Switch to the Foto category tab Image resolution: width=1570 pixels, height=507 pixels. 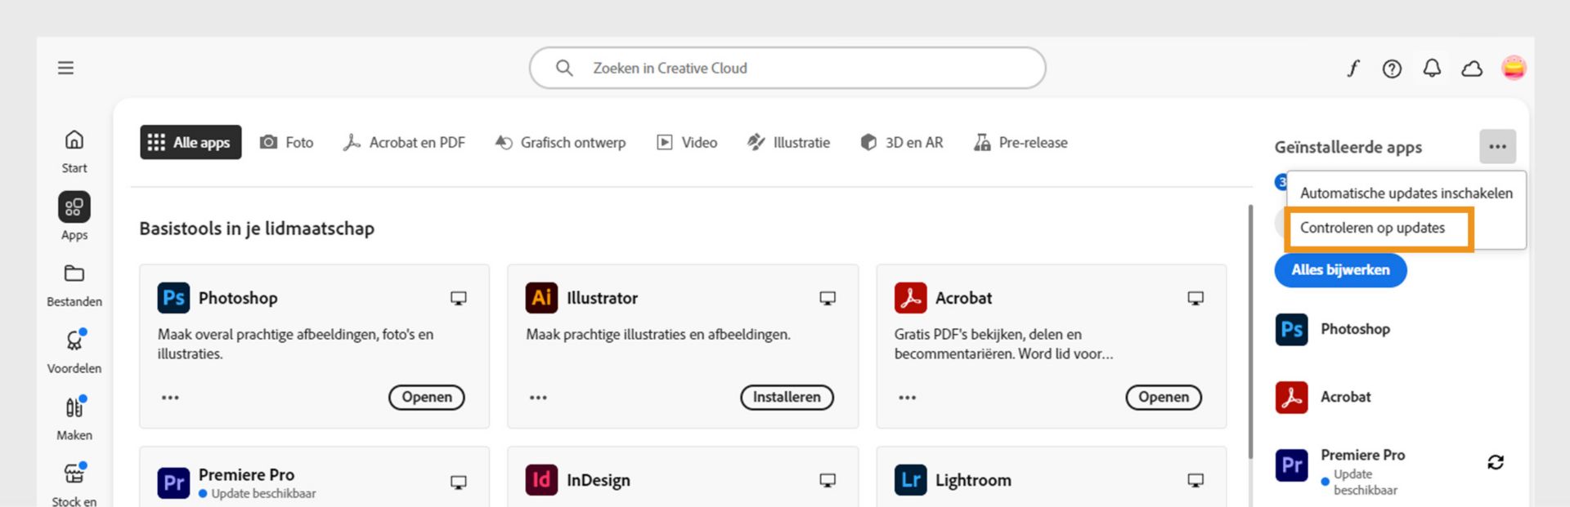287,143
